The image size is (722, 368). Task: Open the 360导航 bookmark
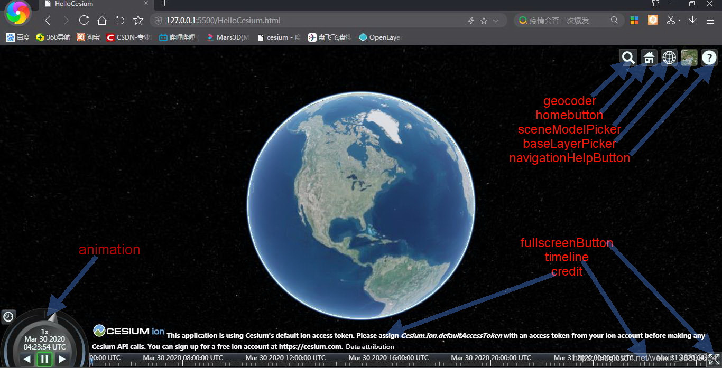53,37
